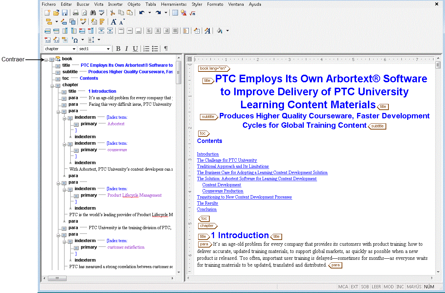Open the Omega symbol dropdown arrow
The width and height of the screenshot is (445, 293).
(x=83, y=40)
